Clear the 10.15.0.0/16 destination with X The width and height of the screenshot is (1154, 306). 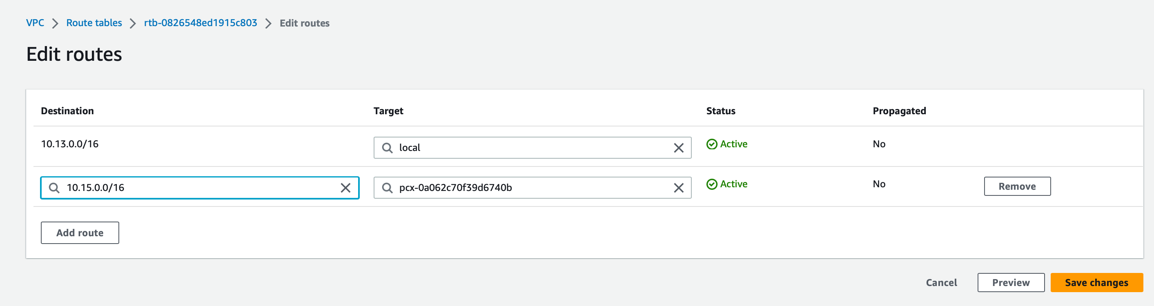[345, 188]
